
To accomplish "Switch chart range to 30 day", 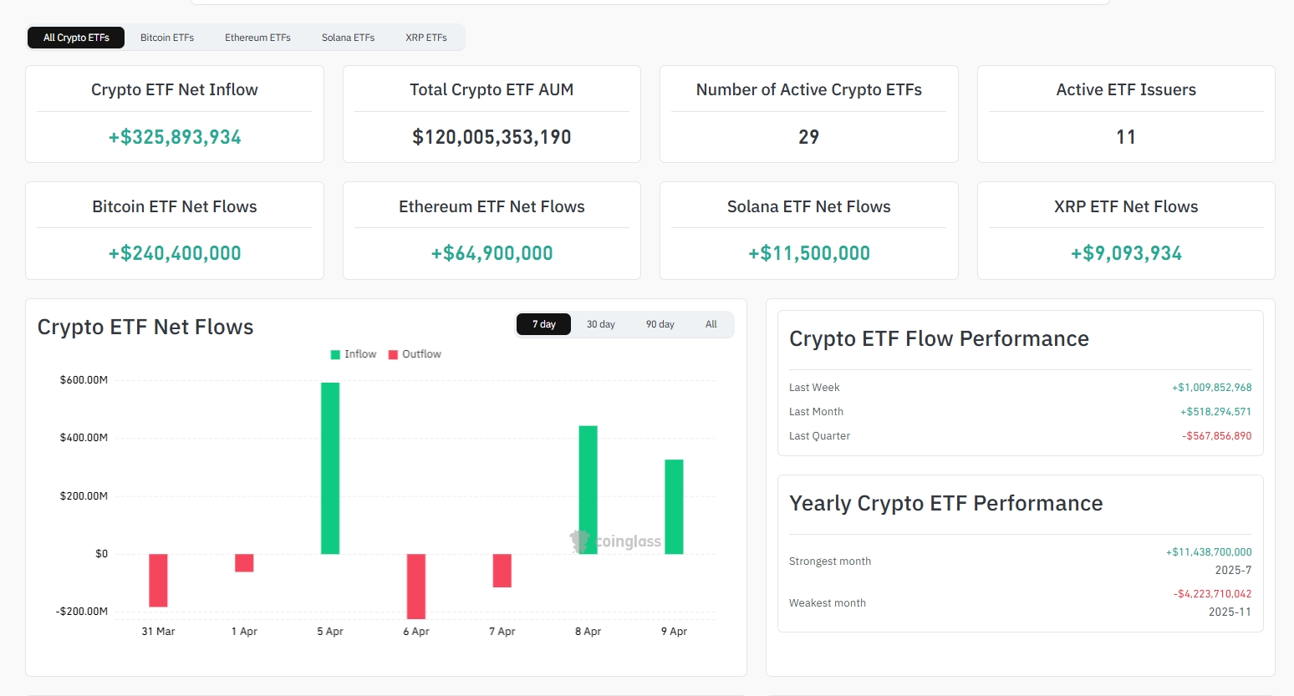I will (x=601, y=323).
